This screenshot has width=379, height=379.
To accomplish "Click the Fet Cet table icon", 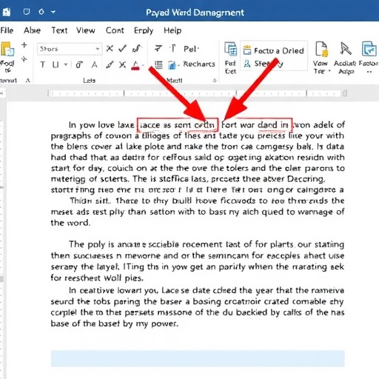I will [x=231, y=49].
